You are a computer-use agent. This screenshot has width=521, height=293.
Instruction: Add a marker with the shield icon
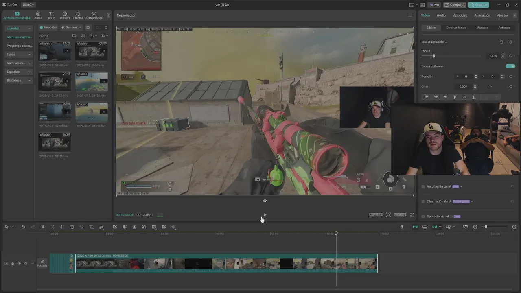pyautogui.click(x=82, y=227)
